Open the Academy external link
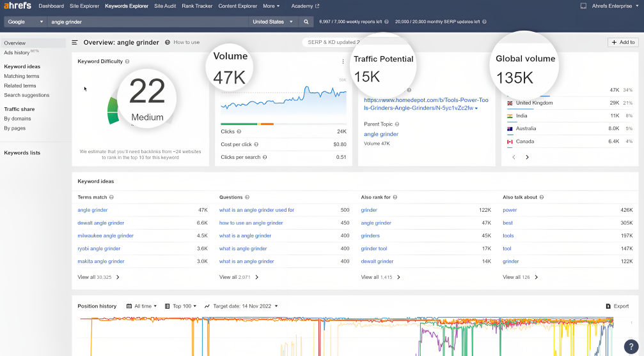This screenshot has height=356, width=644. pyautogui.click(x=305, y=6)
